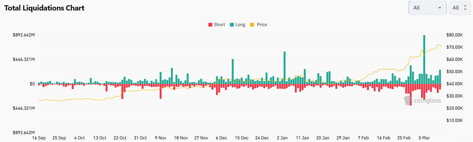Viewport: 473px width, 142px height.
Task: Toggle the Long series legend label
Action: coord(240,25)
